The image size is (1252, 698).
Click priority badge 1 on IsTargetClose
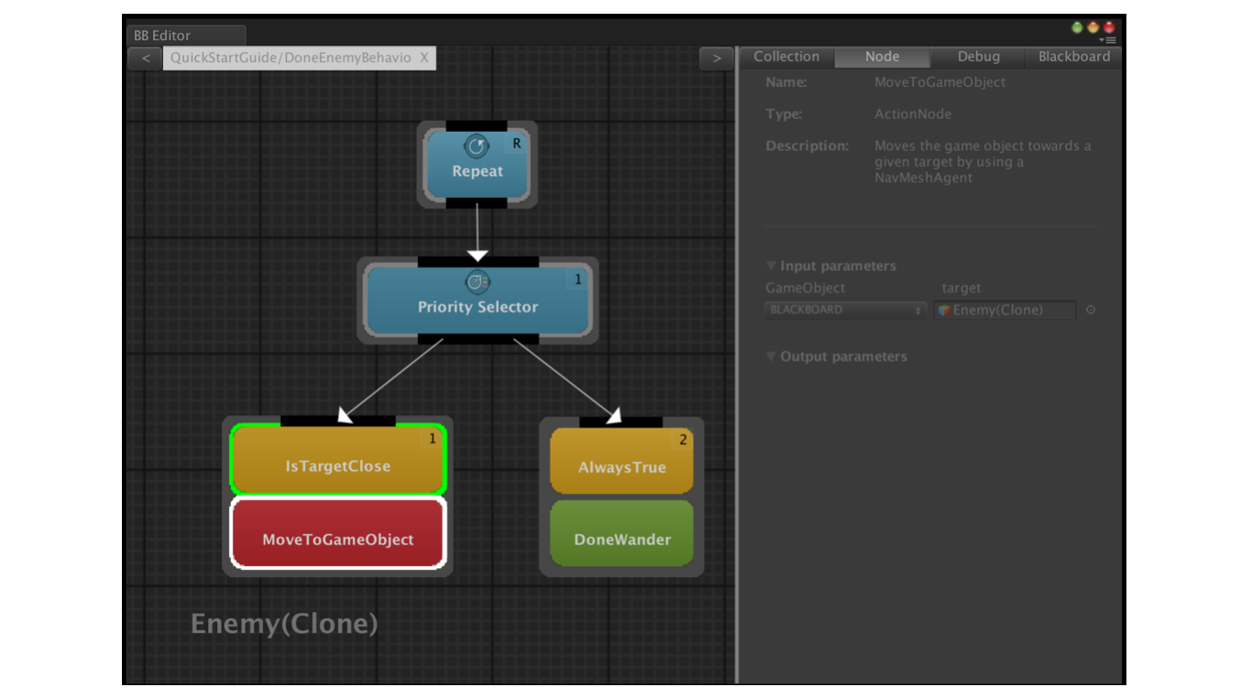click(x=433, y=439)
